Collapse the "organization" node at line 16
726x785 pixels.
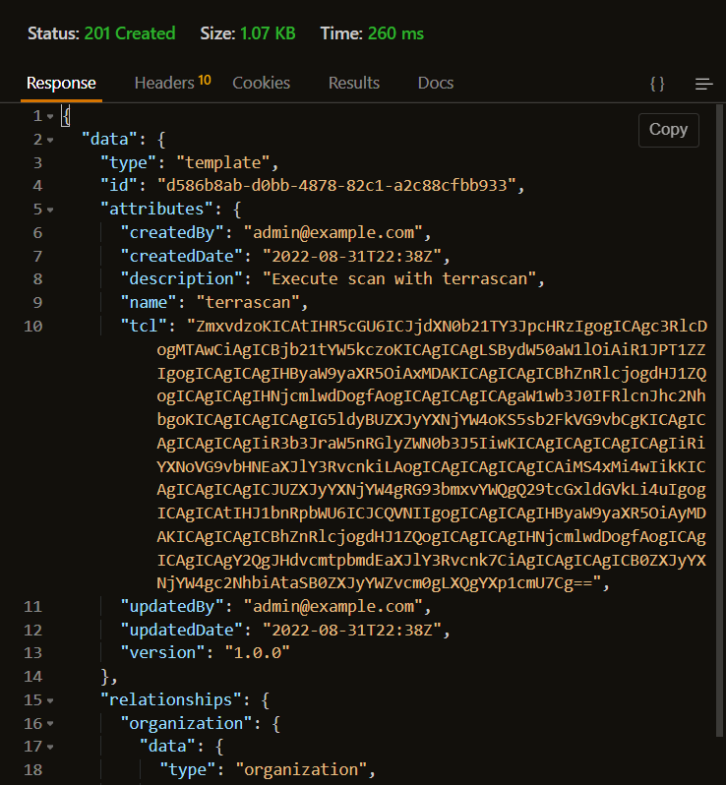[50, 723]
